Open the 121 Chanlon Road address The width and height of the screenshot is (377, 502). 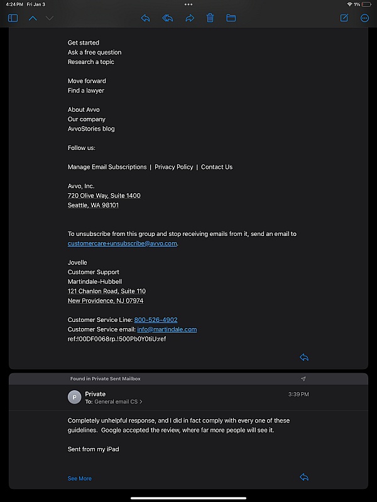point(107,291)
